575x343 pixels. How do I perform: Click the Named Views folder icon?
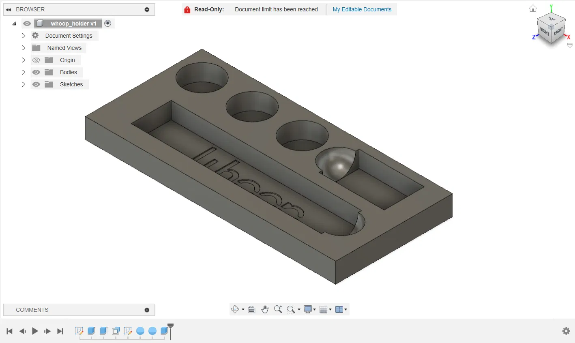[36, 48]
